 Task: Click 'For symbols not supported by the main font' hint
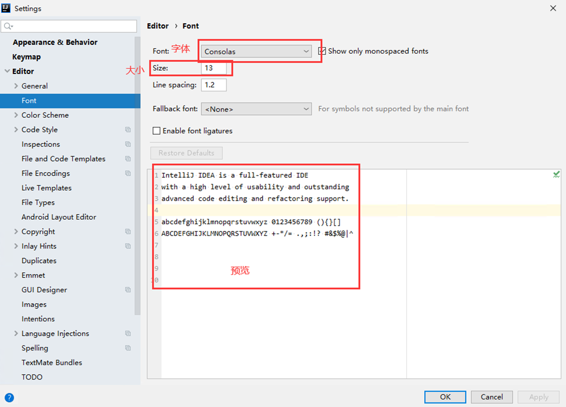pos(393,108)
